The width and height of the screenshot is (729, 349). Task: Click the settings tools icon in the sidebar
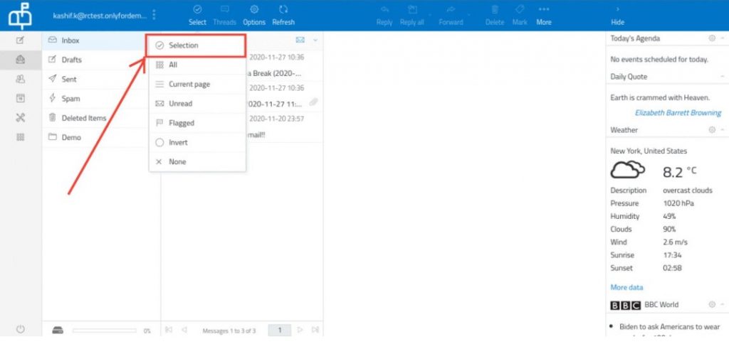pos(20,118)
